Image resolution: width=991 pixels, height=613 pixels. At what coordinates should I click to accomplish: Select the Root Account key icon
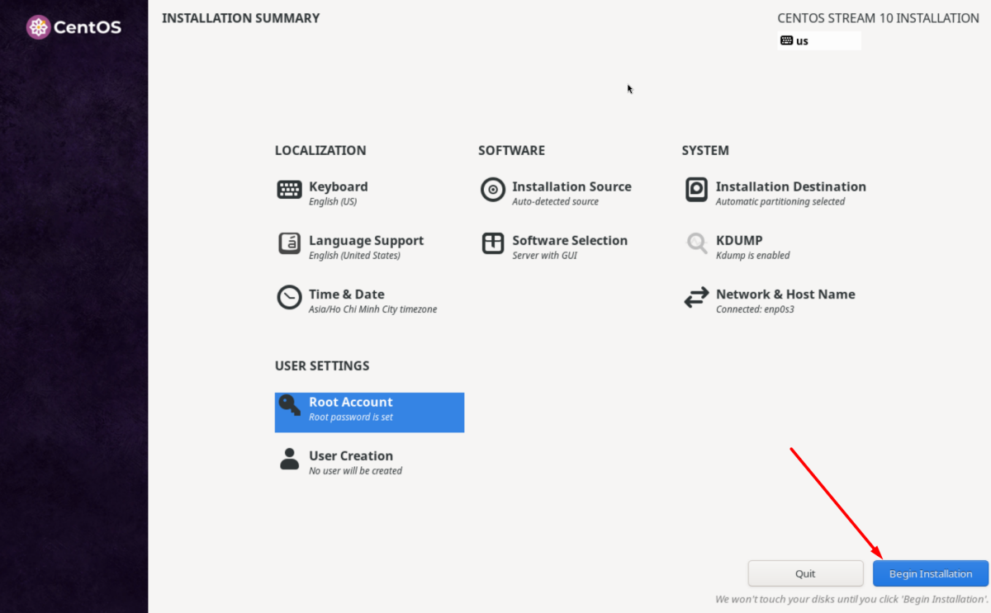289,405
